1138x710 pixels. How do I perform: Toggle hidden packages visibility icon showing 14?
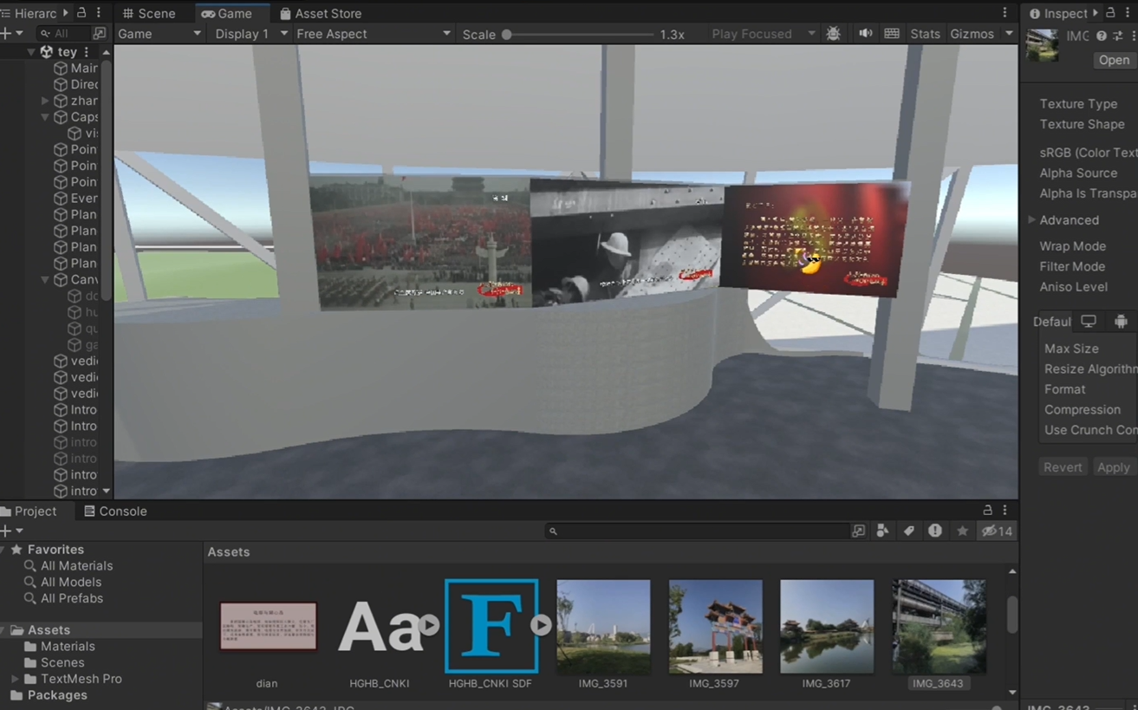997,531
